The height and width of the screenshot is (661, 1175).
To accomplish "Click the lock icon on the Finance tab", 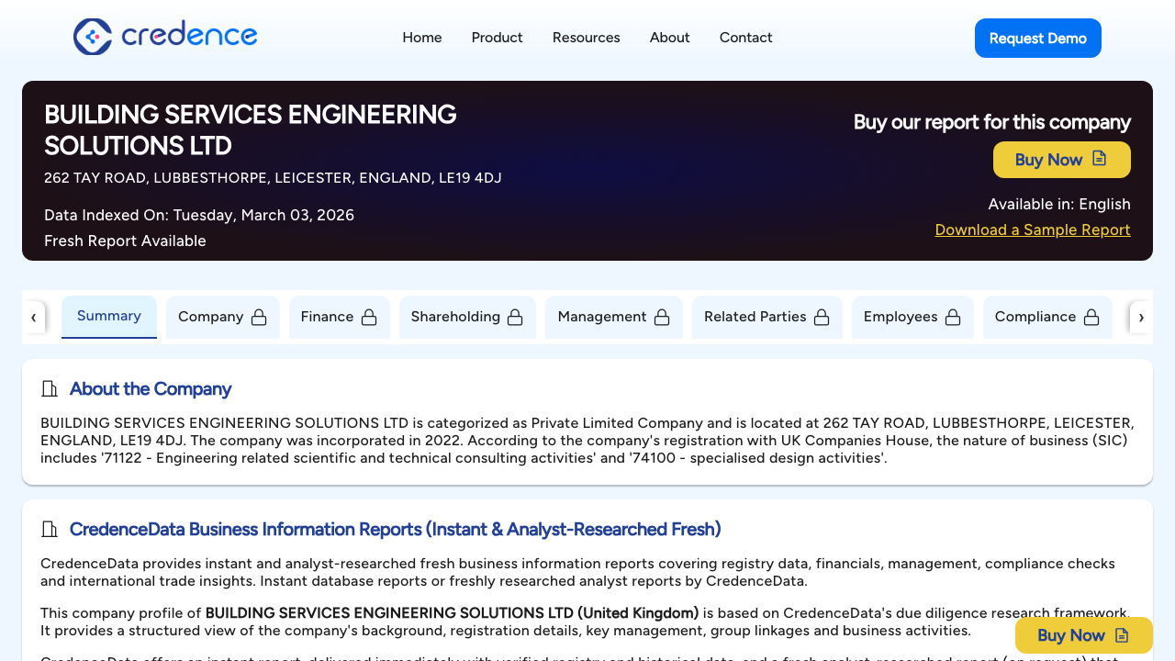I will [368, 316].
